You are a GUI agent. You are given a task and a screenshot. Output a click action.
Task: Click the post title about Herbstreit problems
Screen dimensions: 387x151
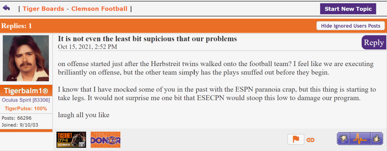tap(147, 39)
